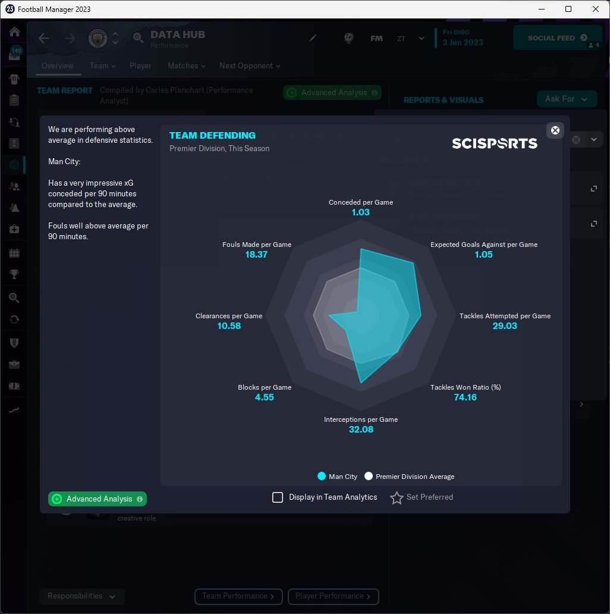Open the world globe icon in header

point(348,38)
